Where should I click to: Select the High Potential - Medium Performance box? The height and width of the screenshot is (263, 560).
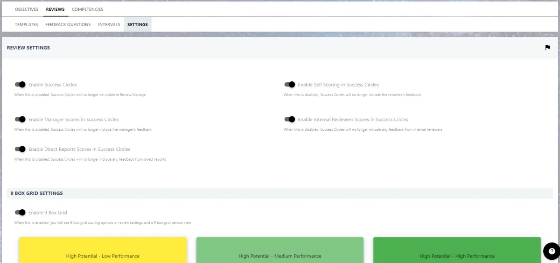(x=280, y=250)
